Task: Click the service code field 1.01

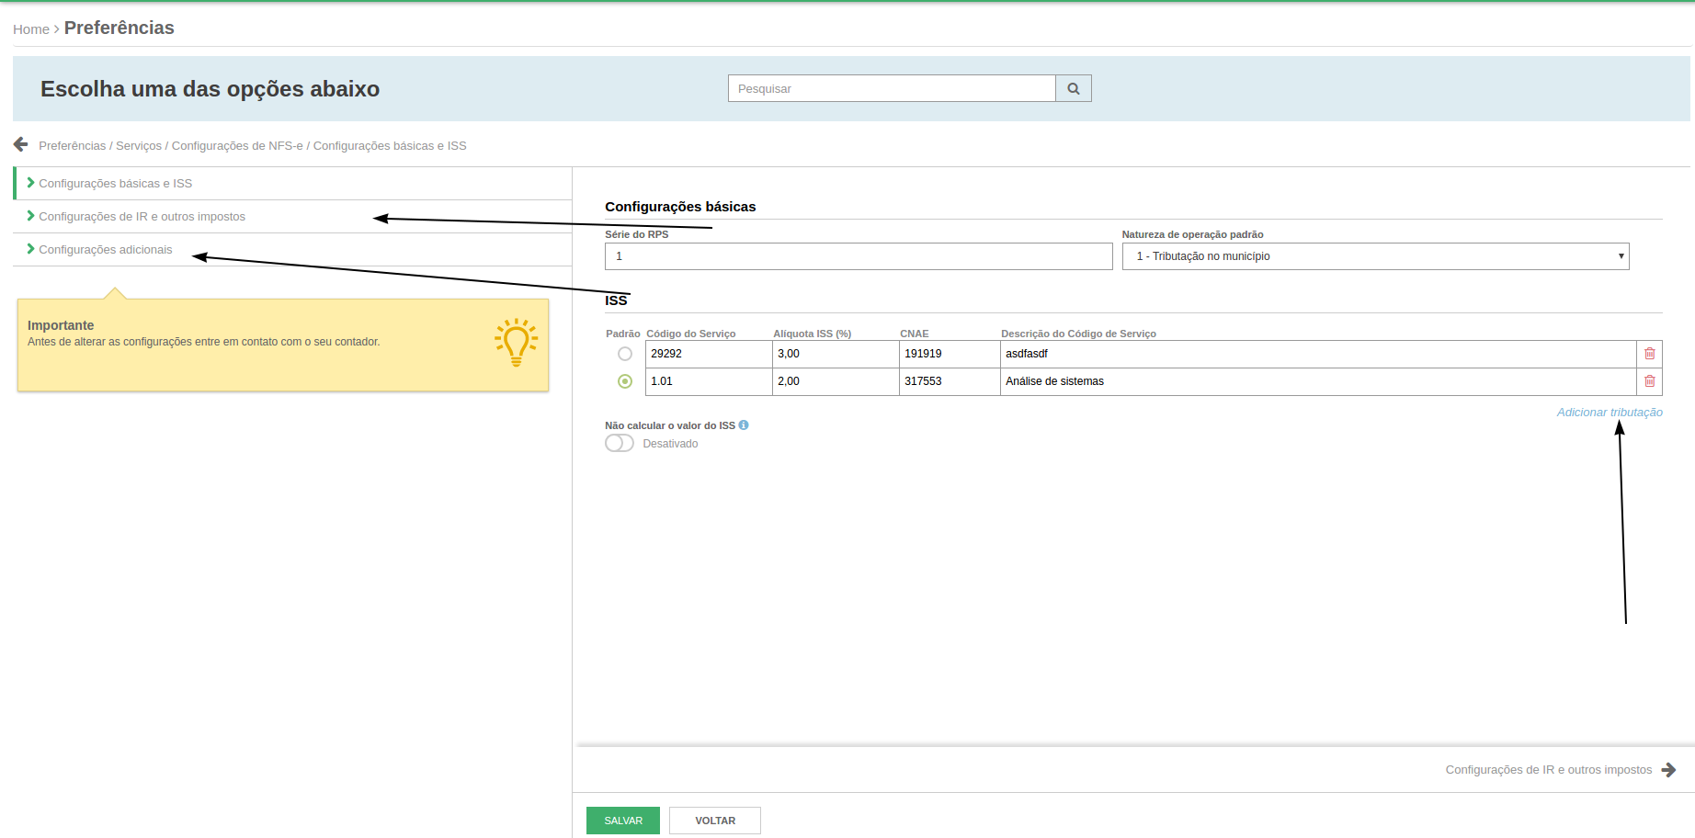Action: click(x=709, y=381)
